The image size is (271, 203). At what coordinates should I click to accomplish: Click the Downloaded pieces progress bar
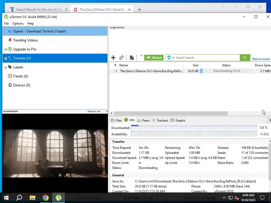tap(194, 128)
